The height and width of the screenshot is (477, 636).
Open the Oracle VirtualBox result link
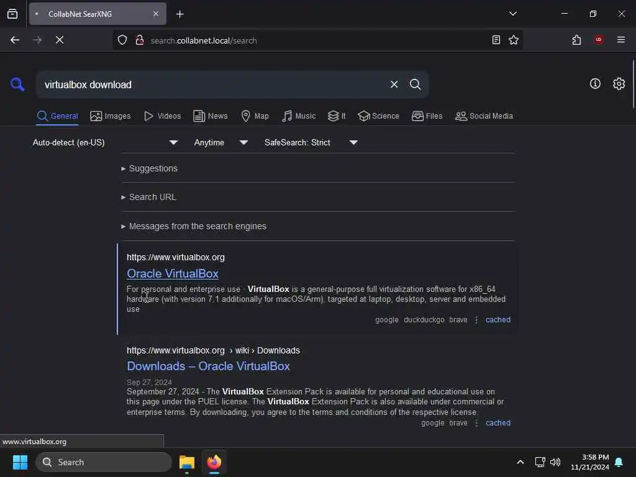[173, 274]
